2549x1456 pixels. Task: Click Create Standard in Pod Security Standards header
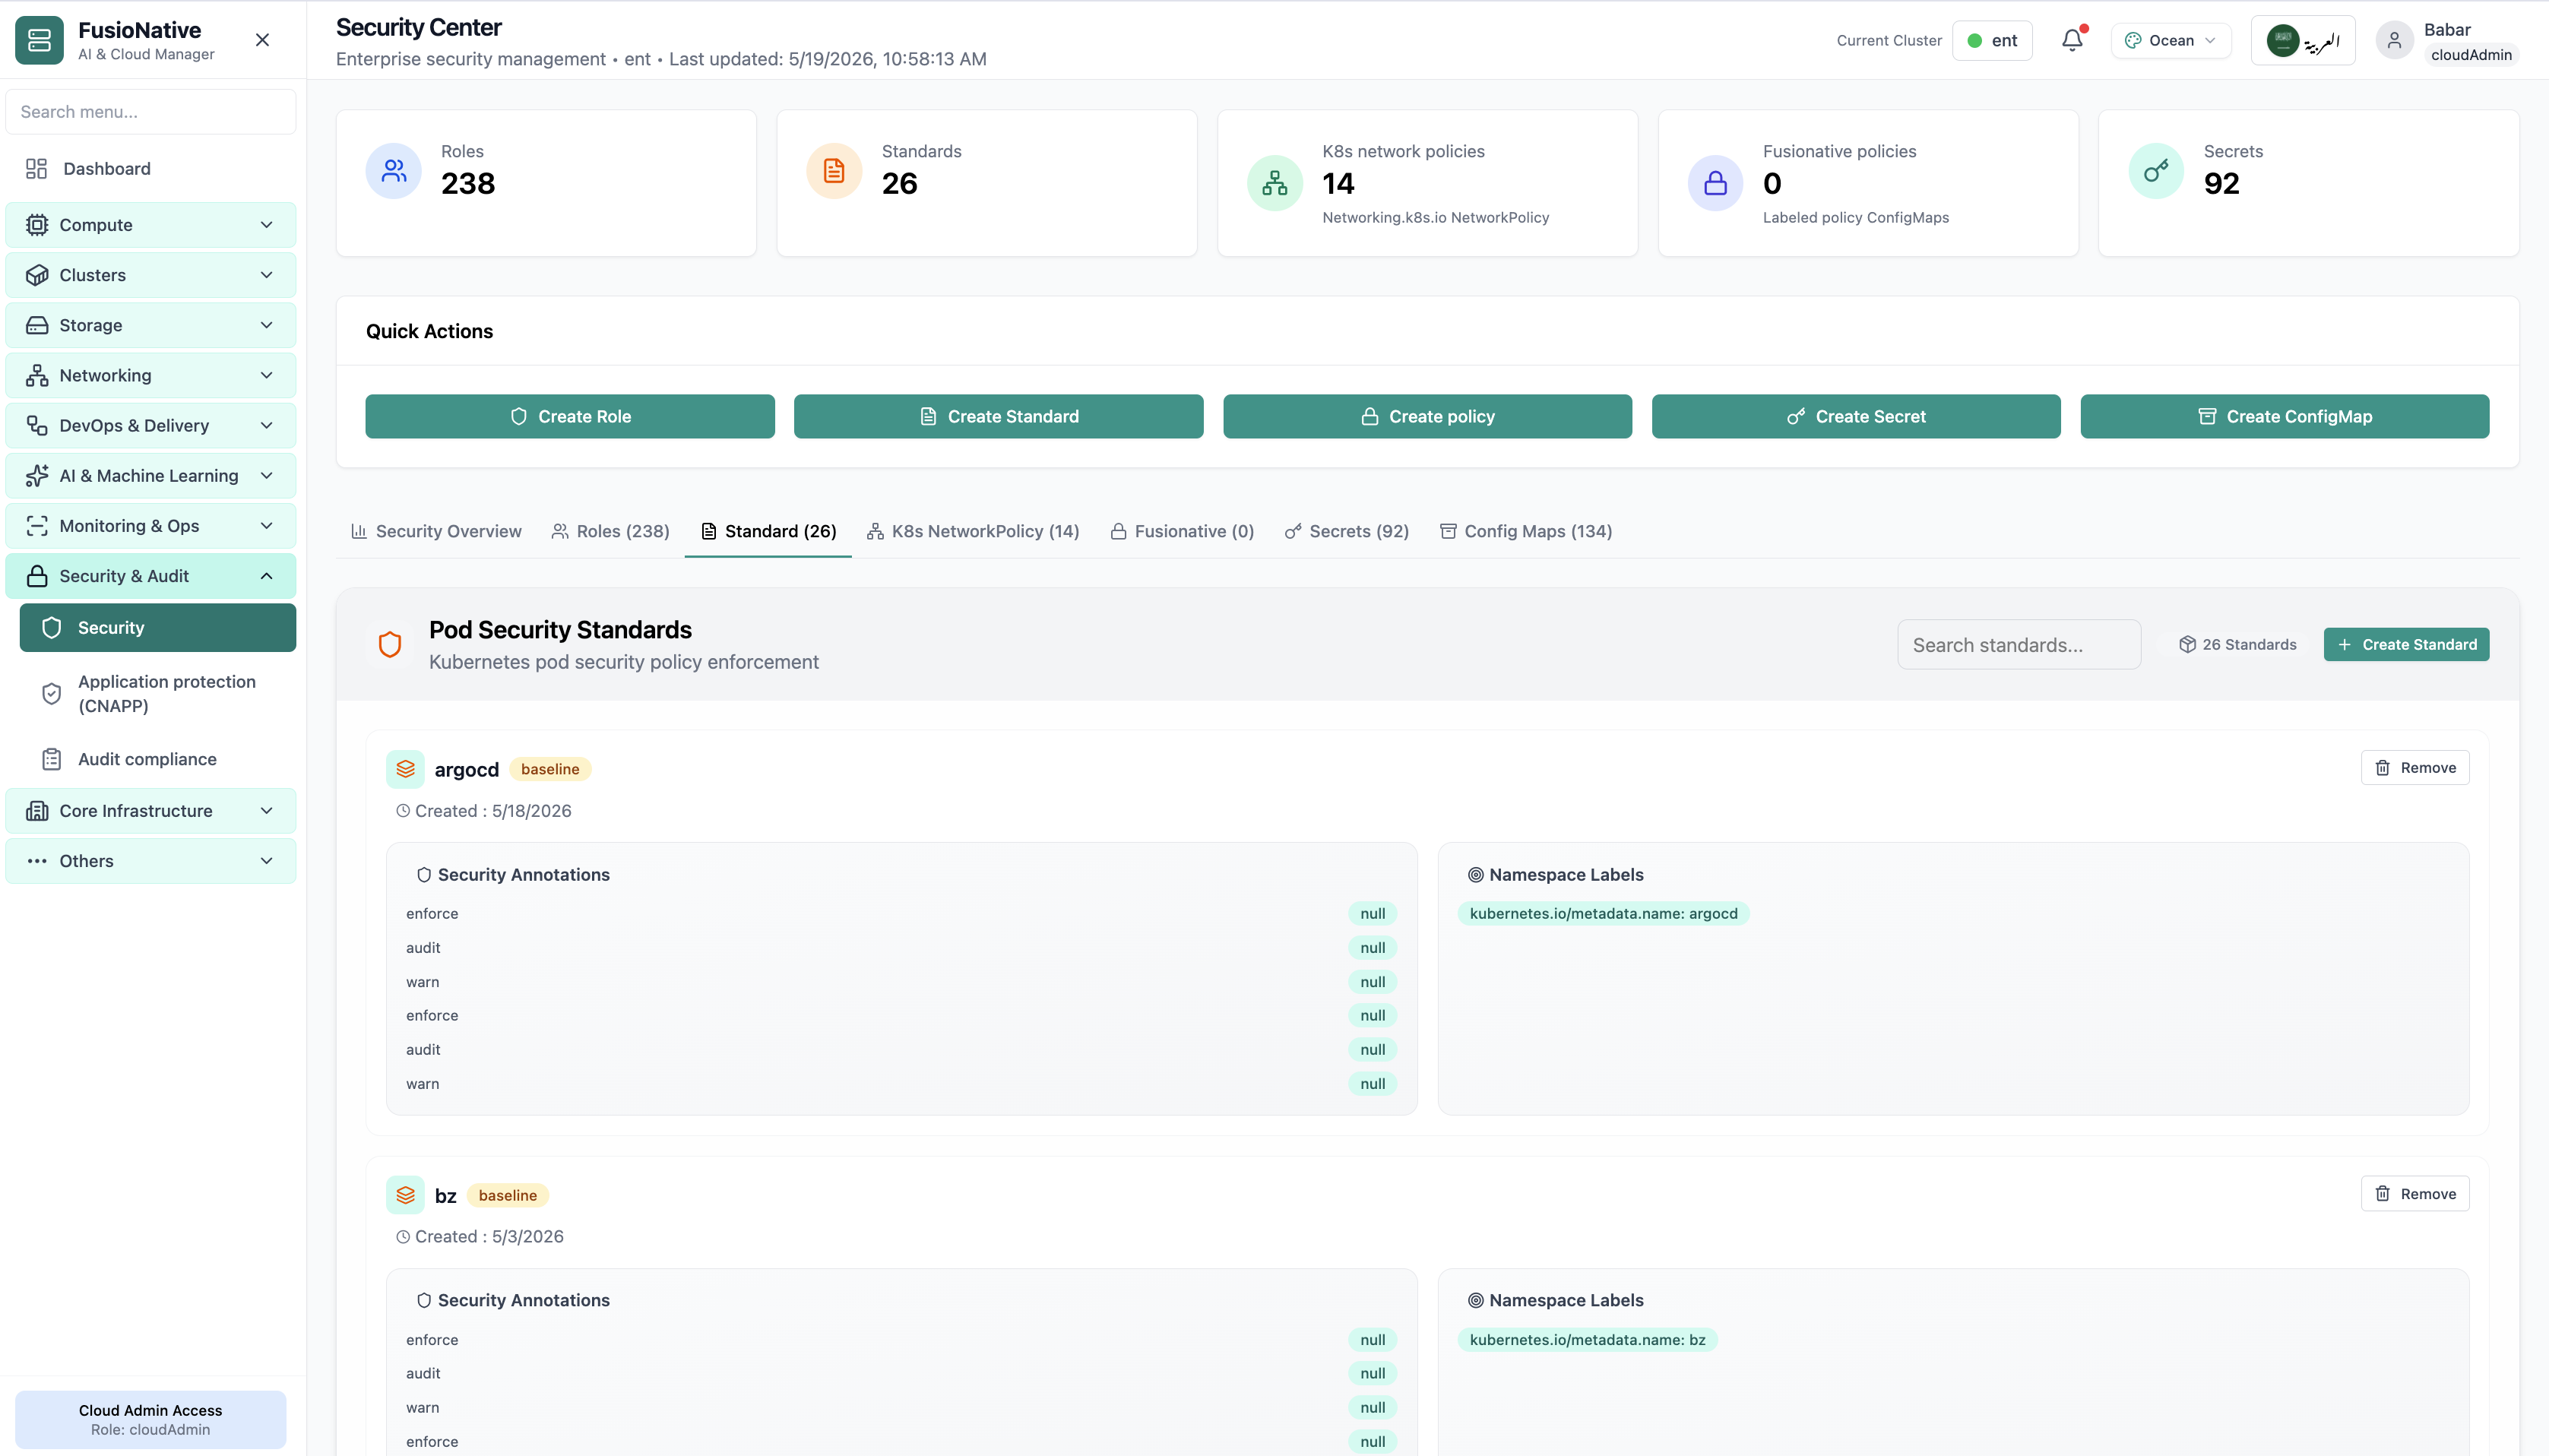(2406, 645)
